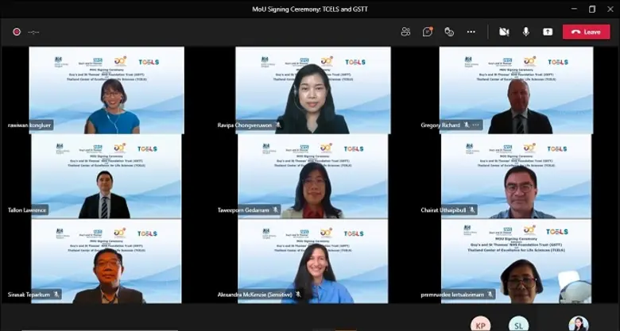This screenshot has height=331, width=620.
Task: Click the KP participant avatar
Action: click(x=480, y=325)
